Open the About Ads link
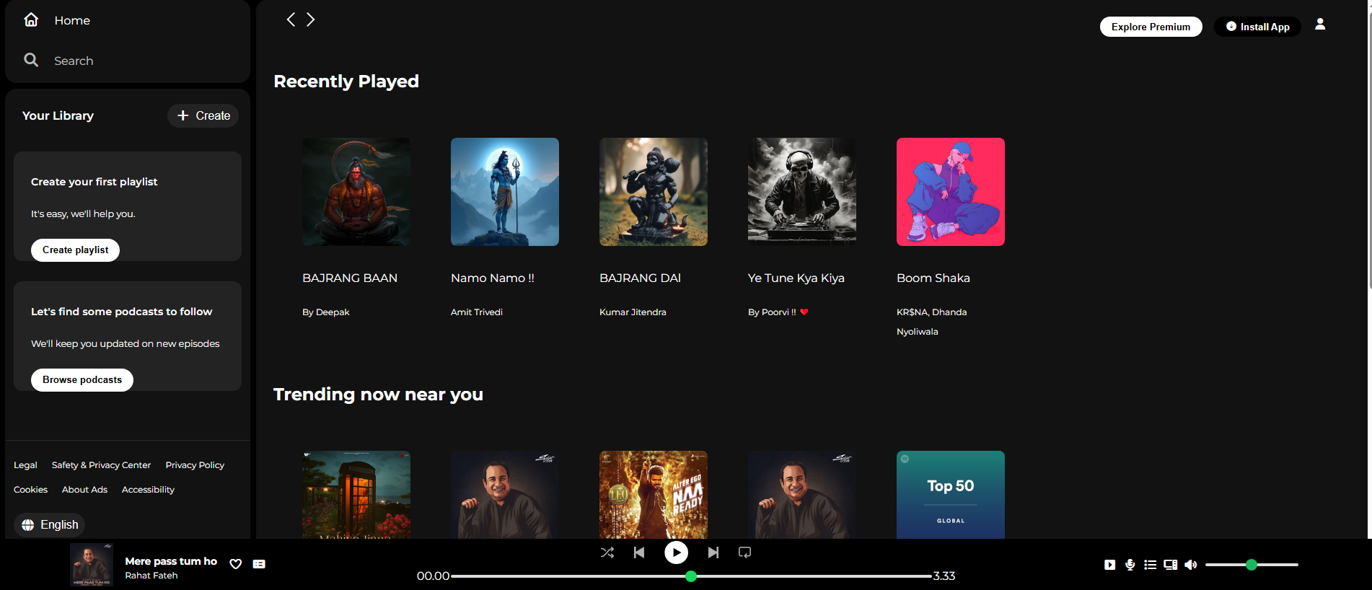The width and height of the screenshot is (1372, 590). 84,490
